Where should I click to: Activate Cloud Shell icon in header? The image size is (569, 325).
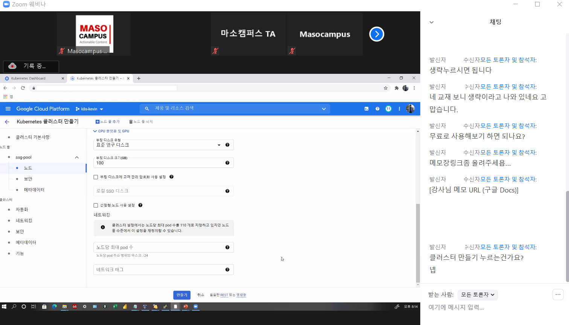366,109
